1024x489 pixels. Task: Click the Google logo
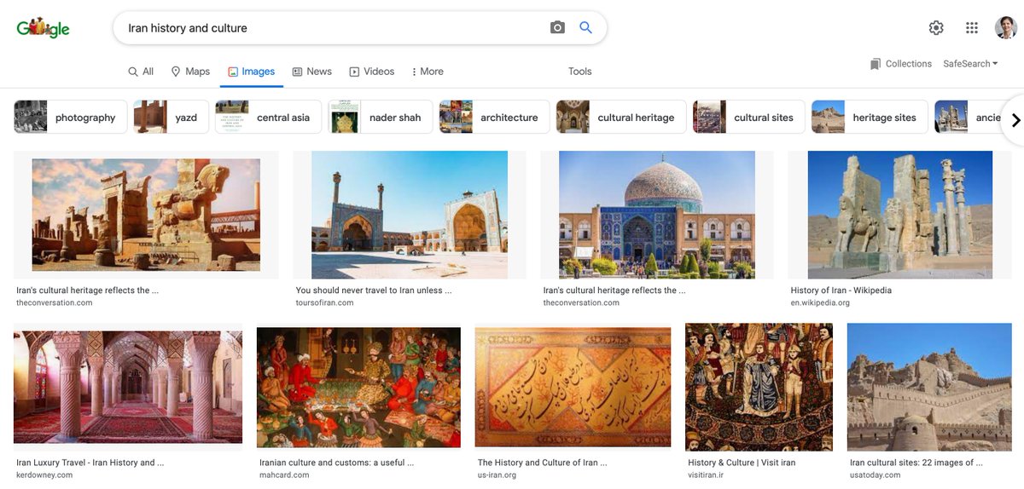click(x=43, y=28)
